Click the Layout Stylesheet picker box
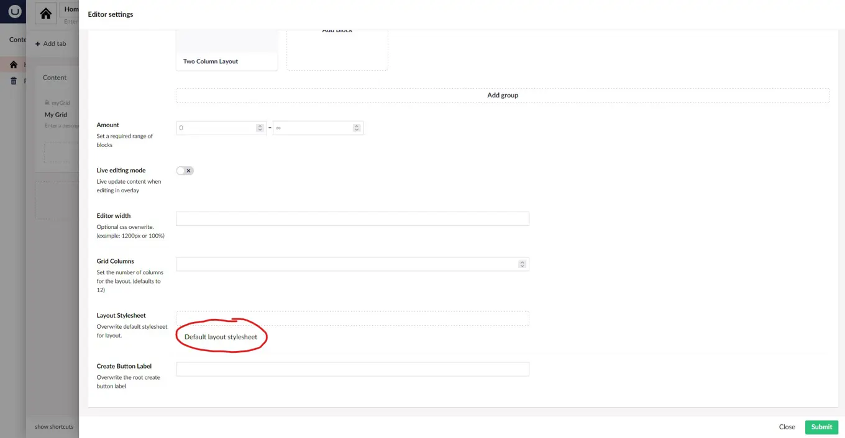Viewport: 845px width, 438px height. tap(352, 318)
